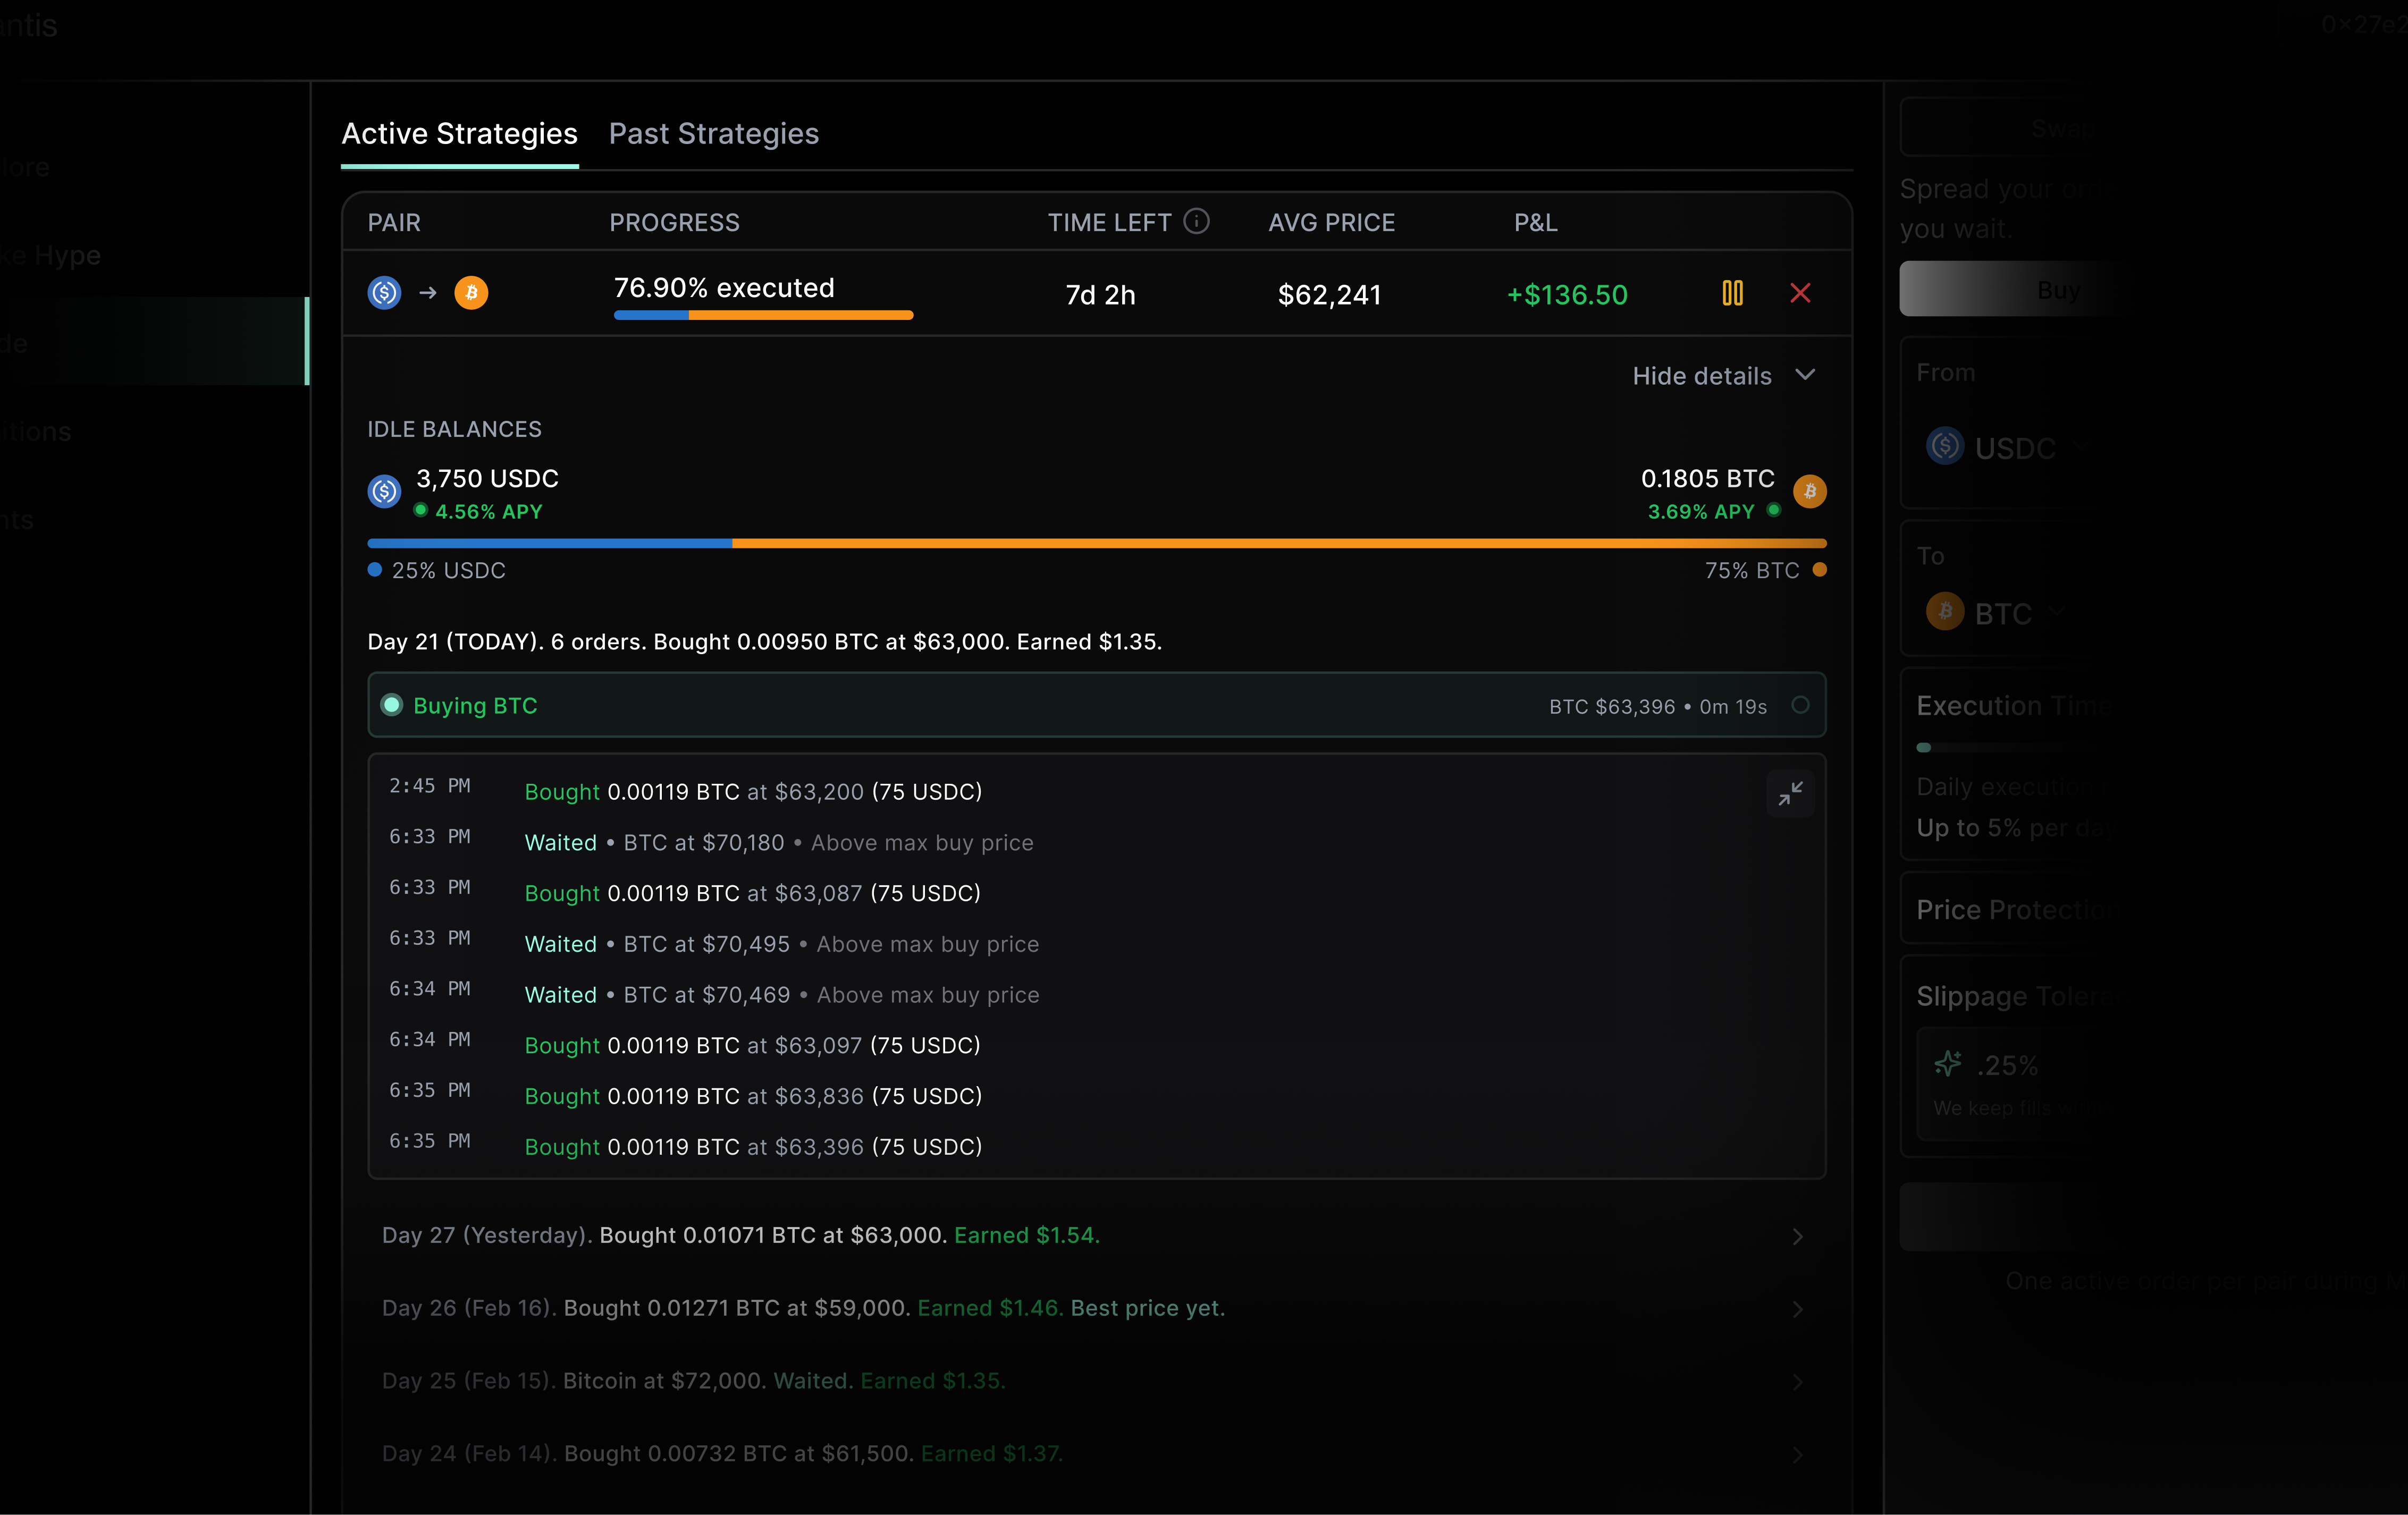
Task: Click the Waited at $70,180 log entry
Action: (779, 842)
